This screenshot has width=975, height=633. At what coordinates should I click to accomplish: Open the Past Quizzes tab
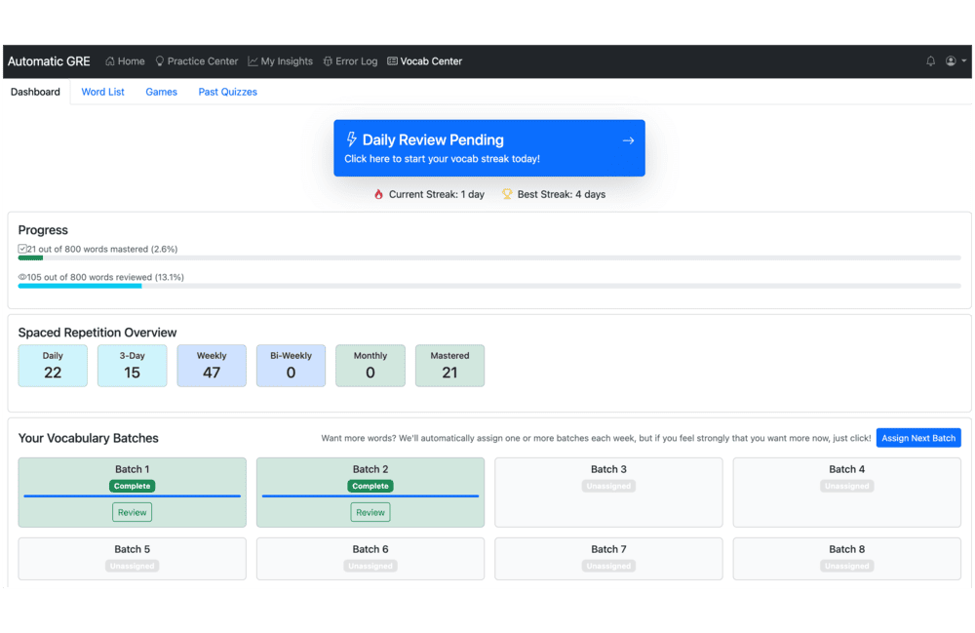[x=227, y=92]
